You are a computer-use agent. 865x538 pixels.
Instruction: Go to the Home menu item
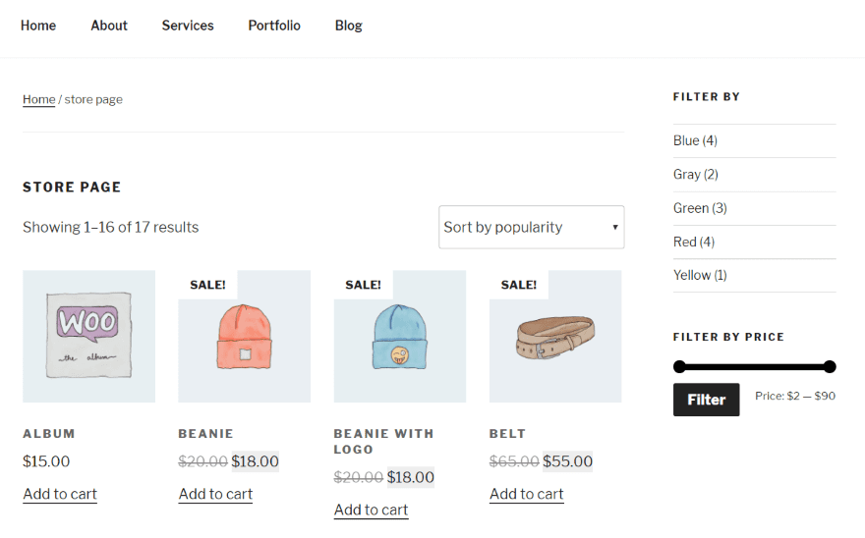(38, 26)
